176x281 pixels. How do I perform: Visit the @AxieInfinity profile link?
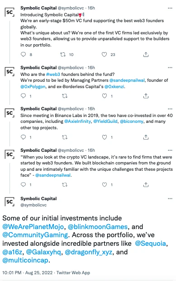tap(77, 122)
